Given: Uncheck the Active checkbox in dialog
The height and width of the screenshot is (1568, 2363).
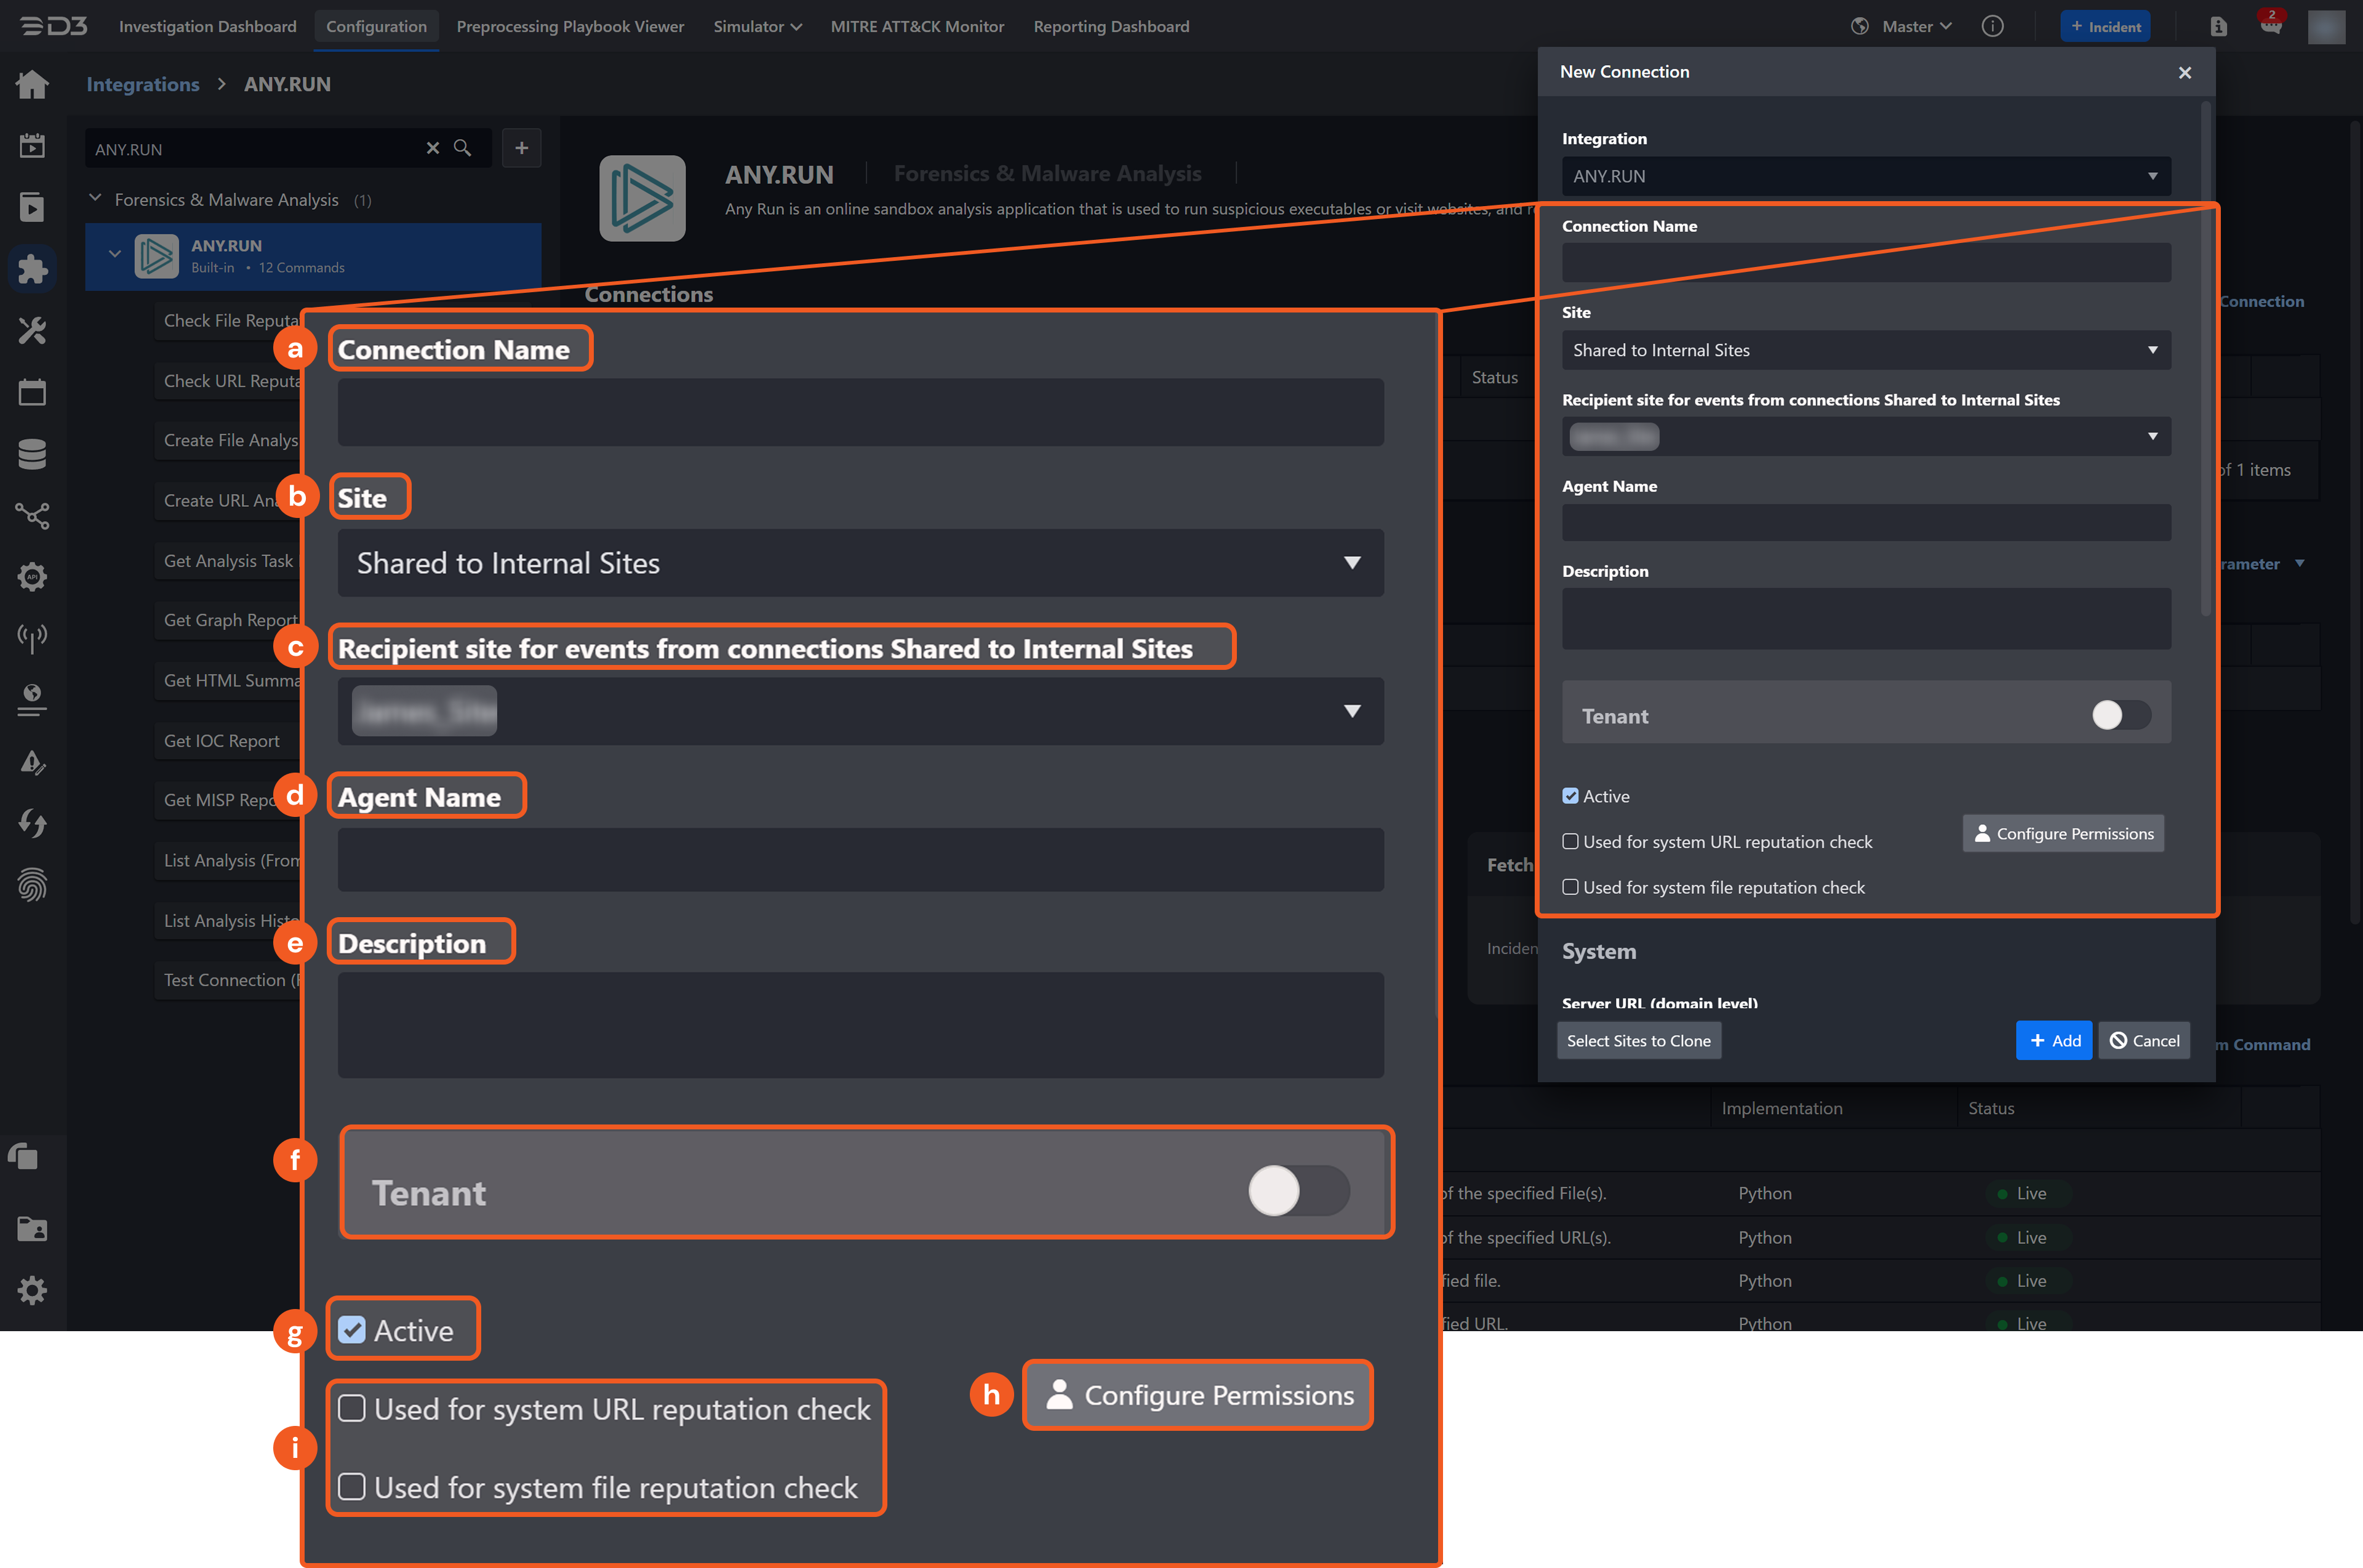Looking at the screenshot, I should pyautogui.click(x=1570, y=796).
